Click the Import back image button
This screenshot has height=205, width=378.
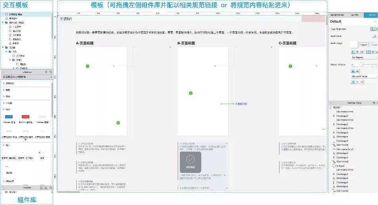tap(364, 45)
